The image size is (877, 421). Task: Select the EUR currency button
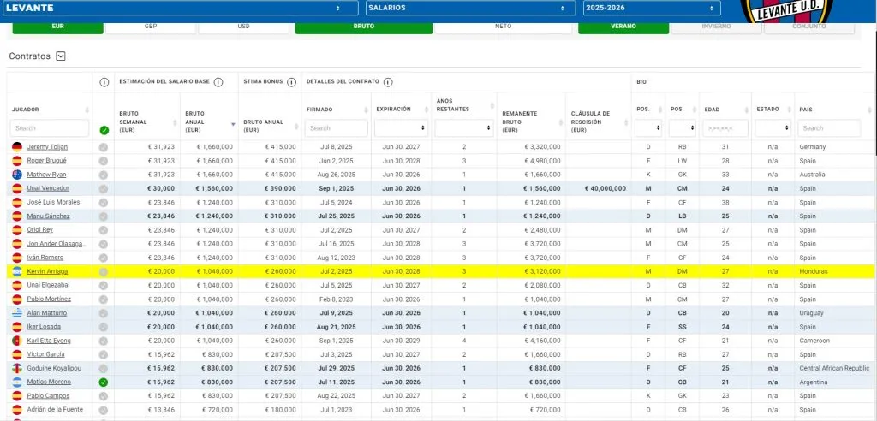click(x=57, y=27)
